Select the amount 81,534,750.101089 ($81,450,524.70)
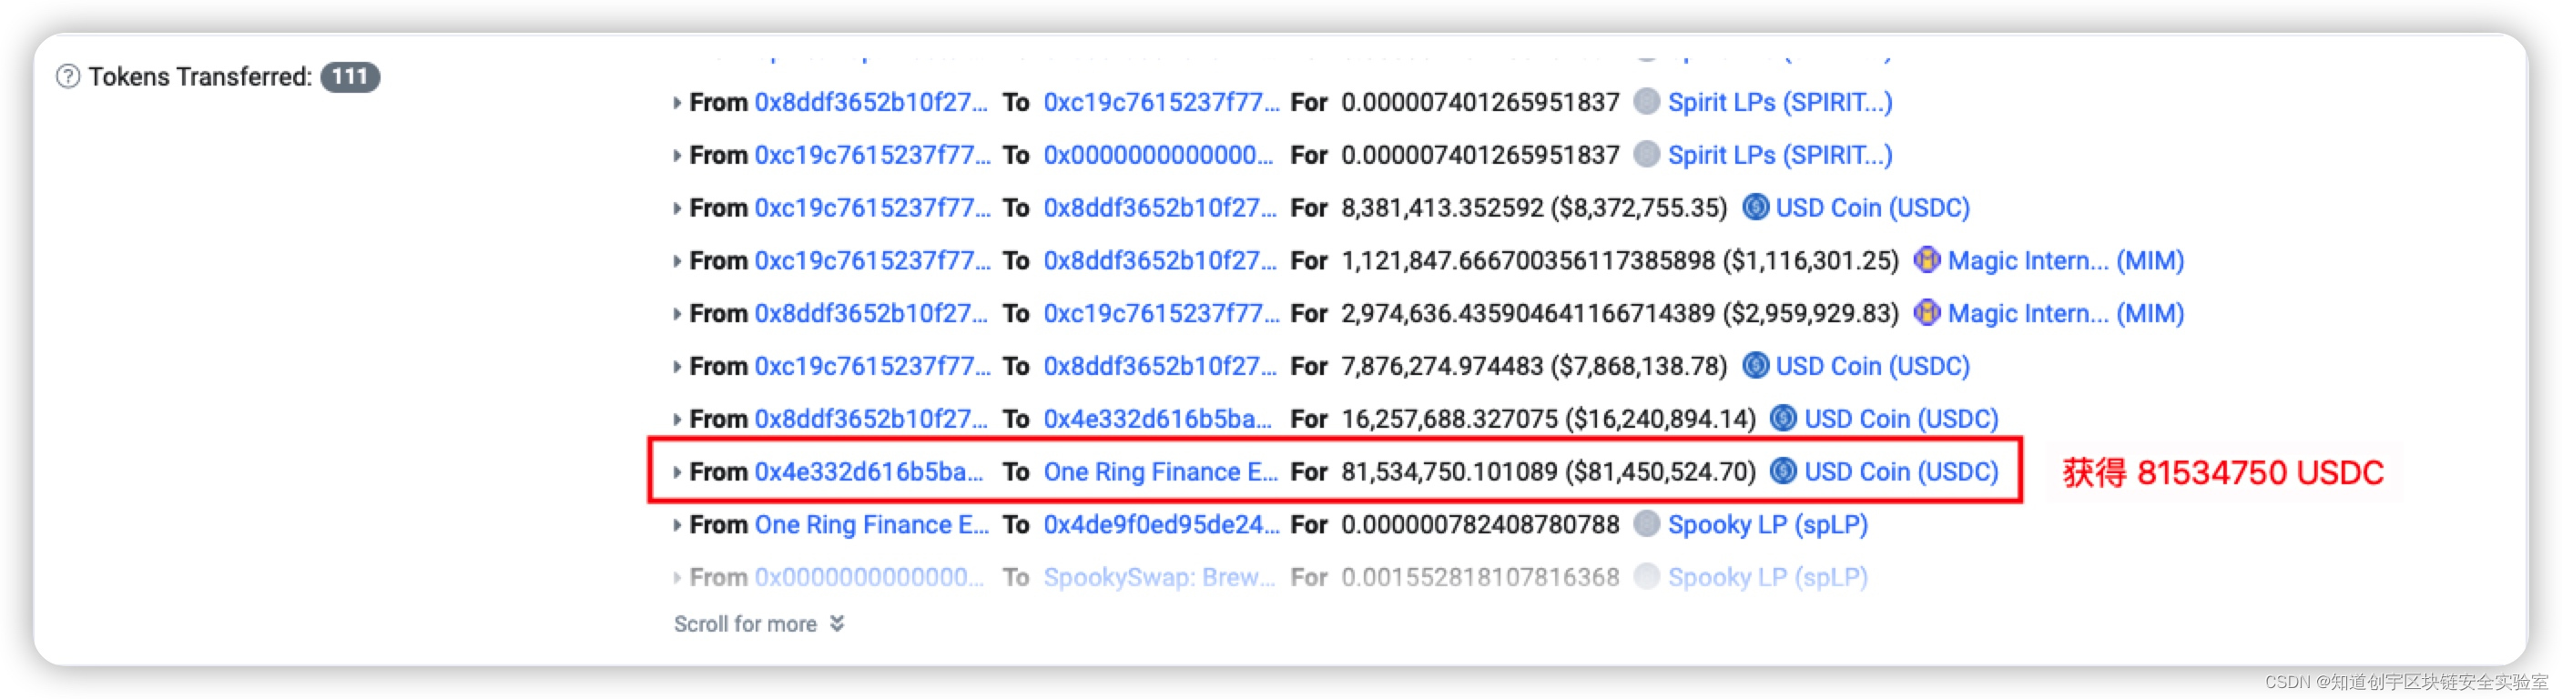The width and height of the screenshot is (2562, 699). click(x=1549, y=471)
